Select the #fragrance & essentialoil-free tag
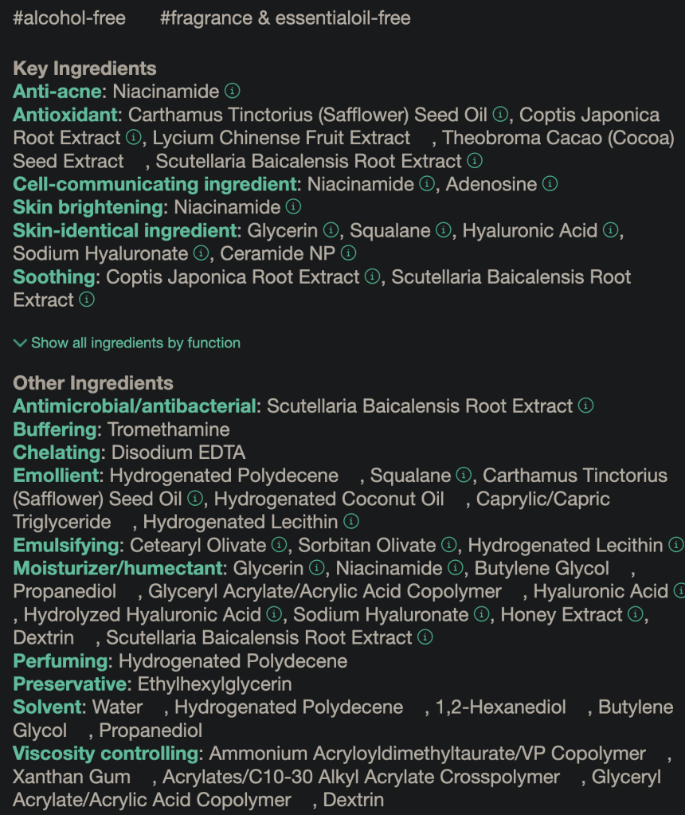 (285, 18)
